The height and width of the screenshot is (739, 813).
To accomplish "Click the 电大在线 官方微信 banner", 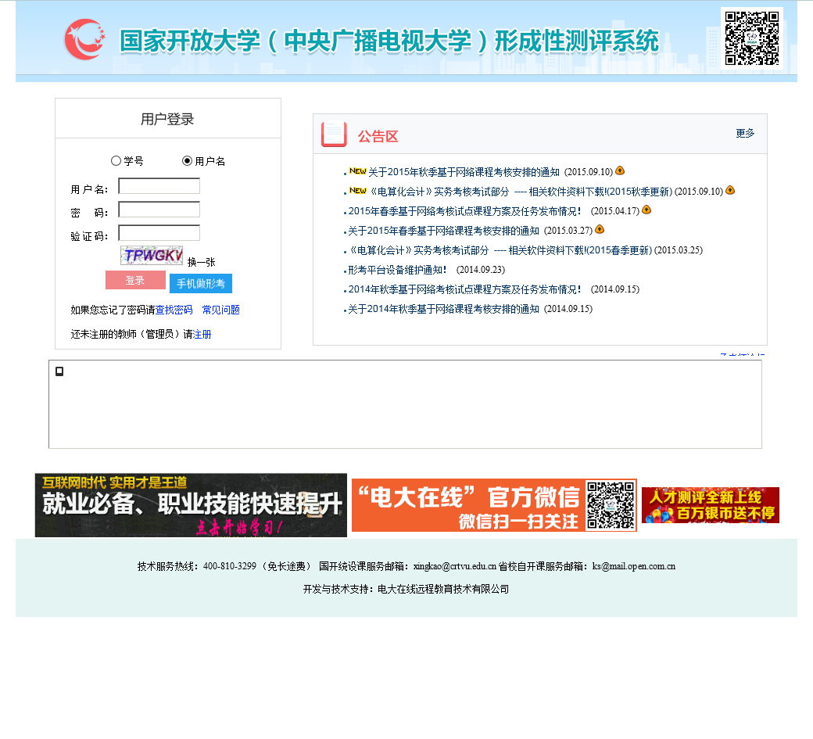I will (x=494, y=505).
